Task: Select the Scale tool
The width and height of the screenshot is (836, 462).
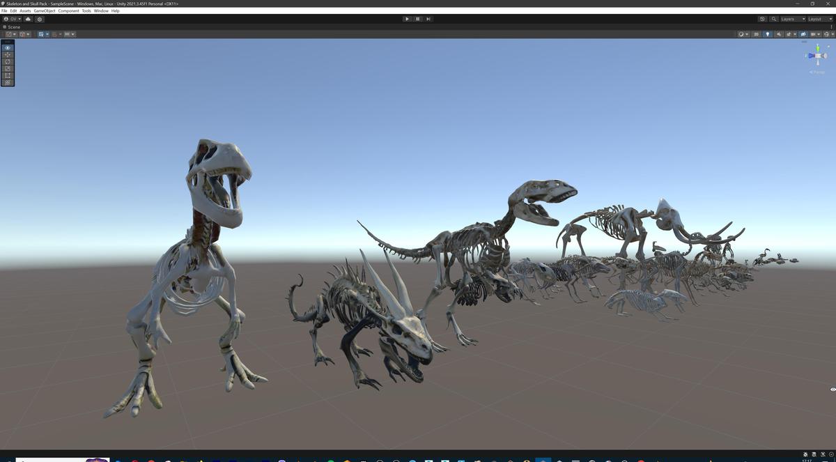Action: 7,68
